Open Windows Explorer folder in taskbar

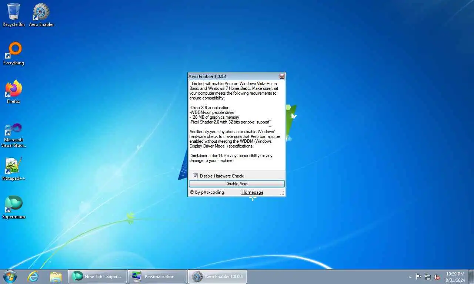(56, 276)
